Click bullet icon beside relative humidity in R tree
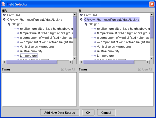The width and height of the screenshot is (156, 118). tap(95, 51)
